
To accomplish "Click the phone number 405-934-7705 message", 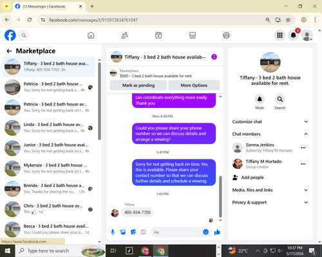I will pyautogui.click(x=137, y=213).
